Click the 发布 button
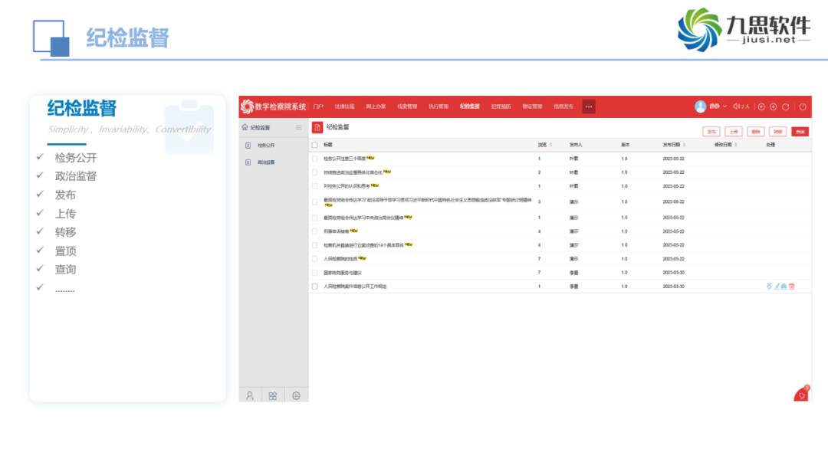The width and height of the screenshot is (828, 462). point(711,131)
